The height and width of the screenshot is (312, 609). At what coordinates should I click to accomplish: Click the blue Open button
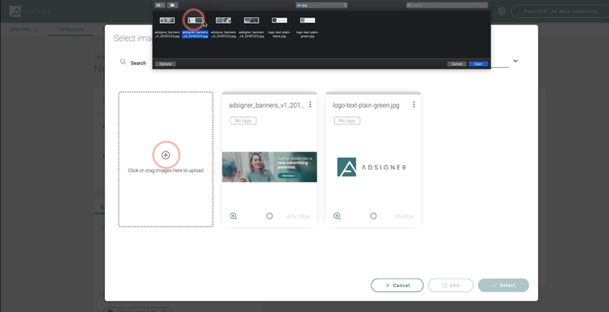tap(478, 64)
